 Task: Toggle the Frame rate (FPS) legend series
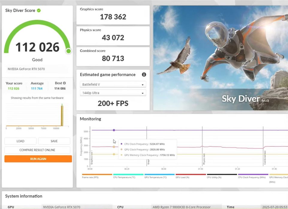tap(97, 176)
